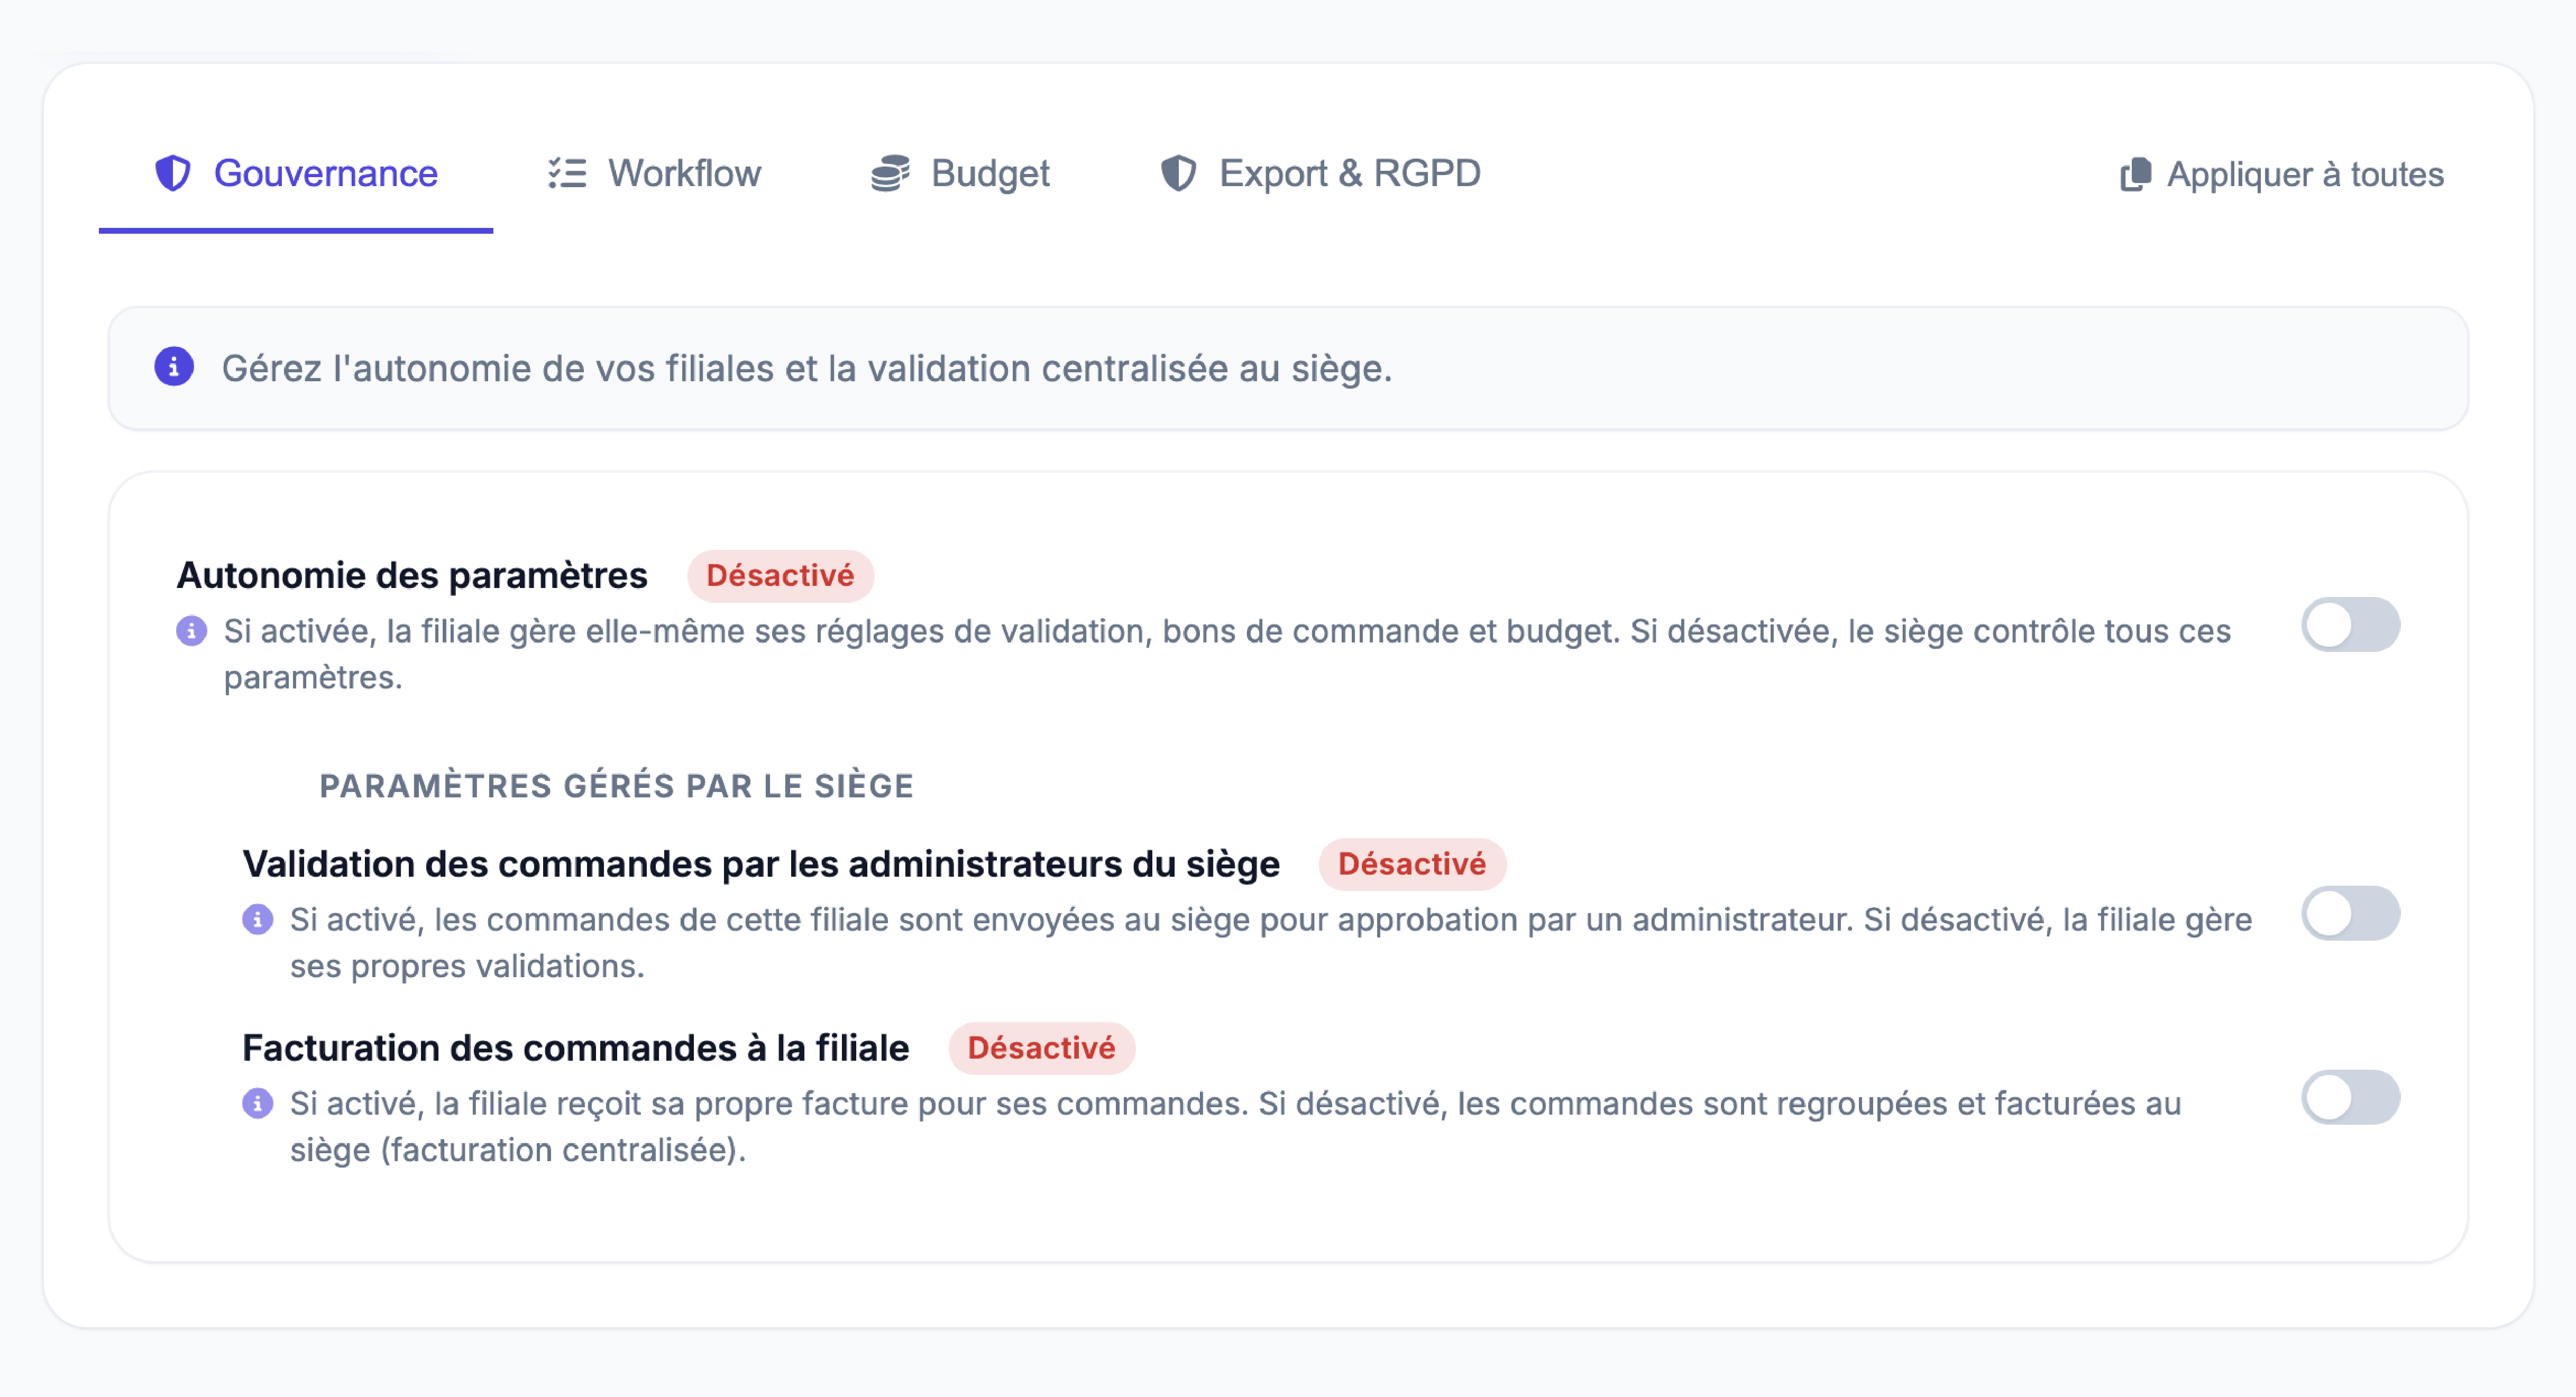Click the description about commandes envoyées au siège
This screenshot has height=1397, width=2576.
point(1271,942)
